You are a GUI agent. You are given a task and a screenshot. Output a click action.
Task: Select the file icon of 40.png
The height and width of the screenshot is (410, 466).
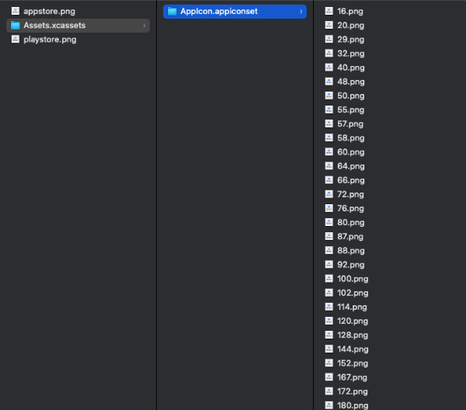(x=329, y=68)
